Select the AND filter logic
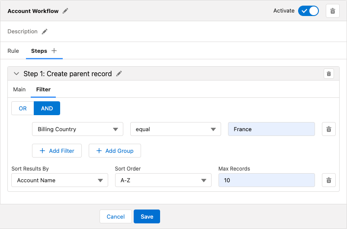Screen dimensions: 347x229 click(x=47, y=108)
